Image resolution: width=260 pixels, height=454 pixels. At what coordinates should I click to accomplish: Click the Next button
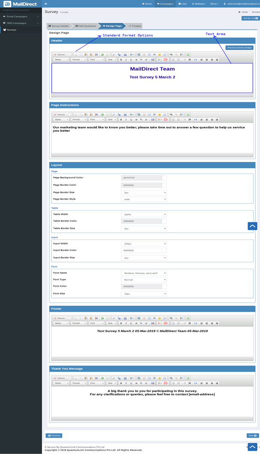(x=253, y=436)
